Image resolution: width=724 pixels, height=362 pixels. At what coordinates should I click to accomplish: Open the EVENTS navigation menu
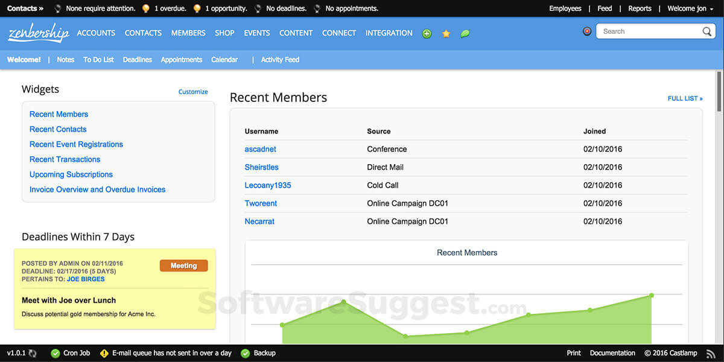(257, 33)
